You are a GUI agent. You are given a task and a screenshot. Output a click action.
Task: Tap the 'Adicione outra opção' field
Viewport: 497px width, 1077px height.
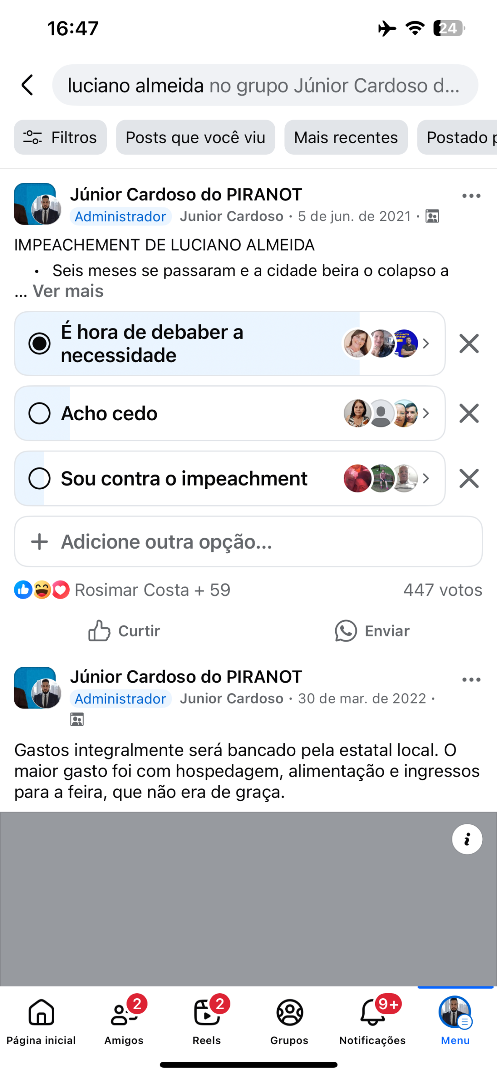[248, 542]
